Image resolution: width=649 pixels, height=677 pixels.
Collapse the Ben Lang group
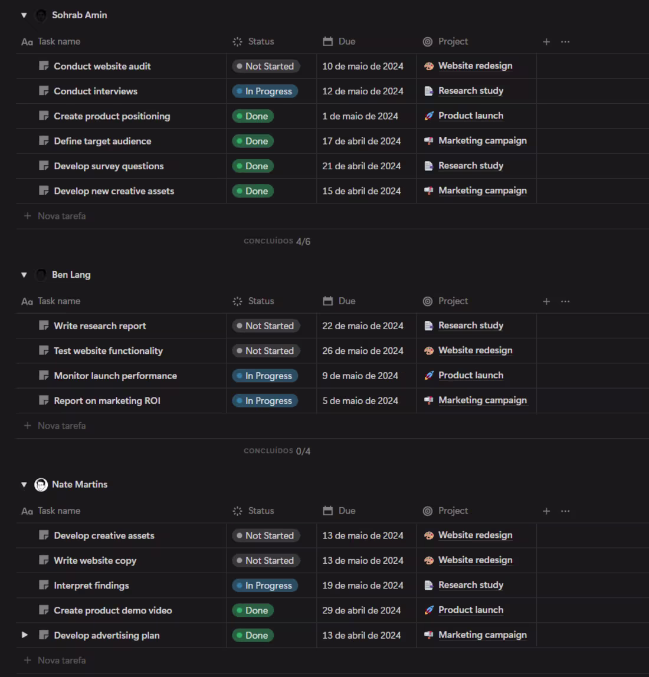[x=24, y=274]
